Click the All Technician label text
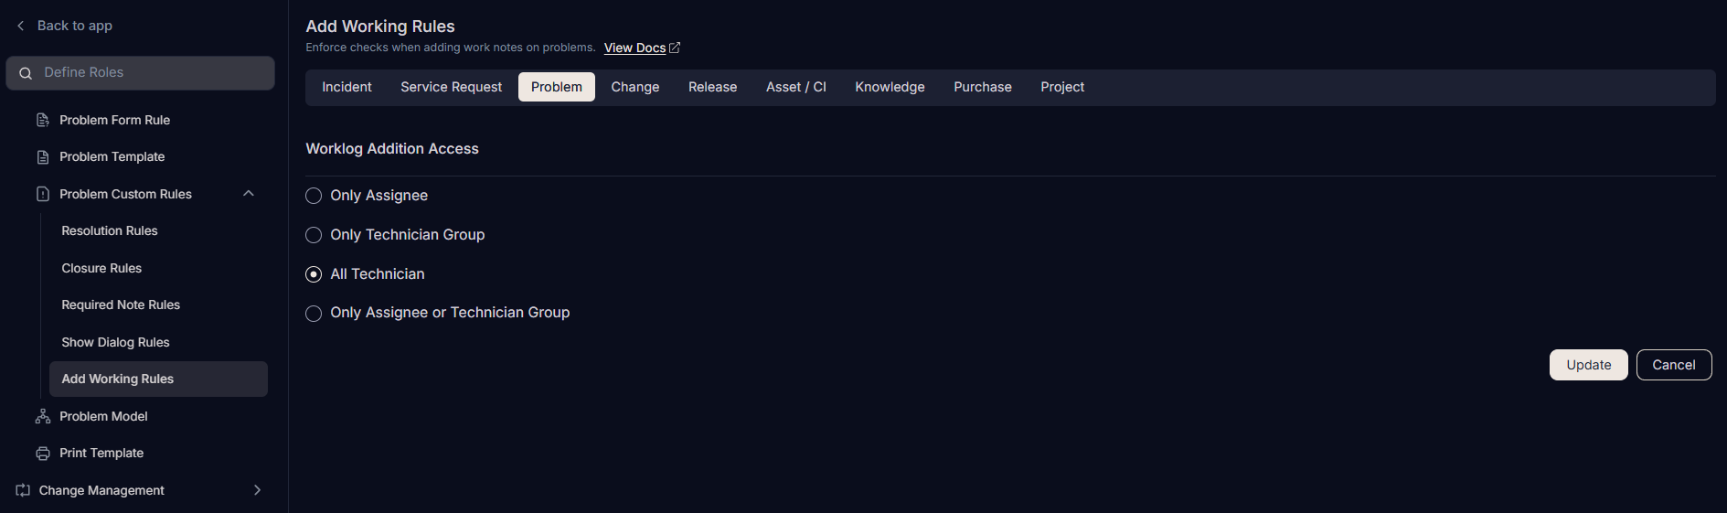The width and height of the screenshot is (1727, 513). 378,274
